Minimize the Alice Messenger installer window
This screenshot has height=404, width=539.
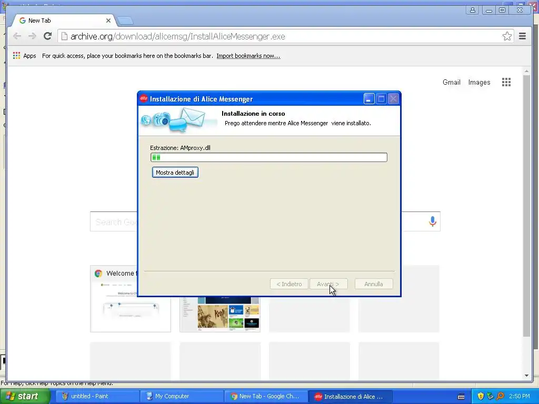[x=369, y=99]
